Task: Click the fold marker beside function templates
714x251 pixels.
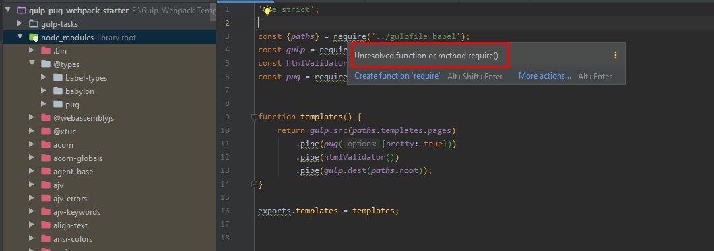Action: click(254, 117)
